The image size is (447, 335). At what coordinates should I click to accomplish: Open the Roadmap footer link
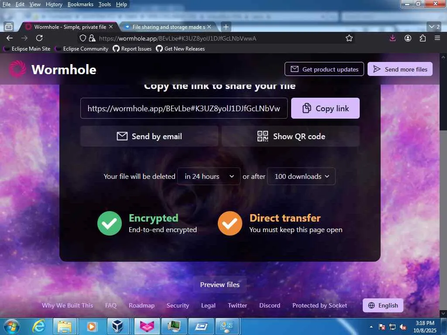pyautogui.click(x=142, y=305)
